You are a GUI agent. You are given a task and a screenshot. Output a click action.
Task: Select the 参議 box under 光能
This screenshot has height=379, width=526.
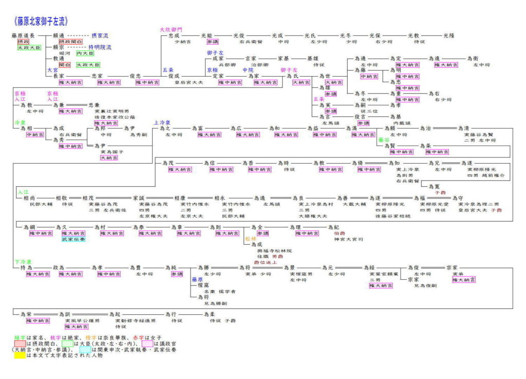pyautogui.click(x=213, y=41)
